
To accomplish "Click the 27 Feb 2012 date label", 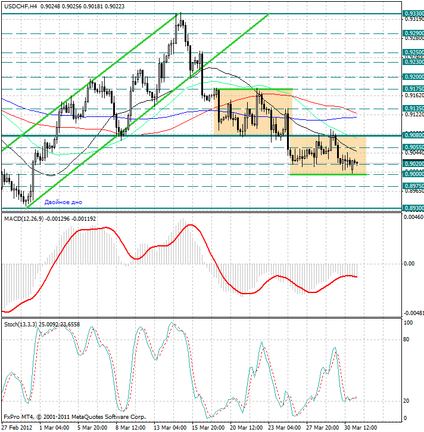I will [17, 428].
